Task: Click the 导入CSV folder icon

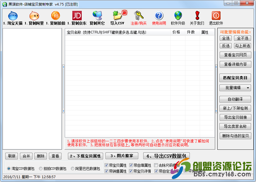Action: coord(117,16)
